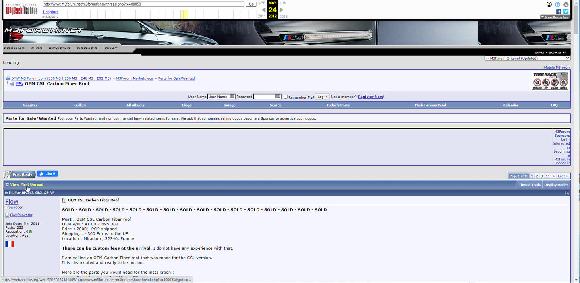Image resolution: width=580 pixels, height=283 pixels.
Task: Open the CHAT banner tab
Action: (111, 48)
